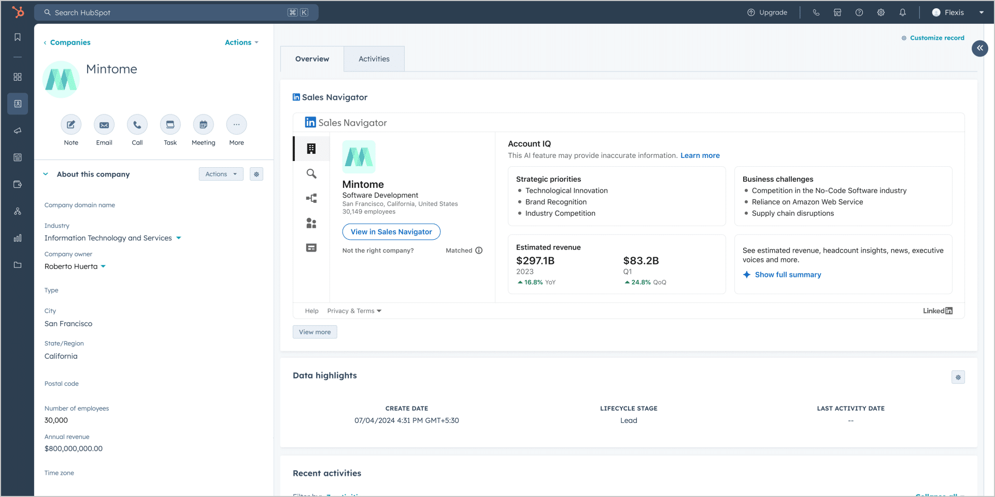Viewport: 995px width, 497px height.
Task: Open the settings gear in the top bar
Action: [x=880, y=12]
